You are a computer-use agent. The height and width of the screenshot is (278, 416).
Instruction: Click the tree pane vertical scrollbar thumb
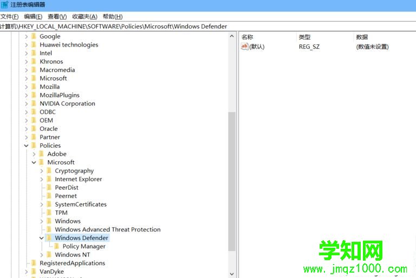click(x=232, y=181)
